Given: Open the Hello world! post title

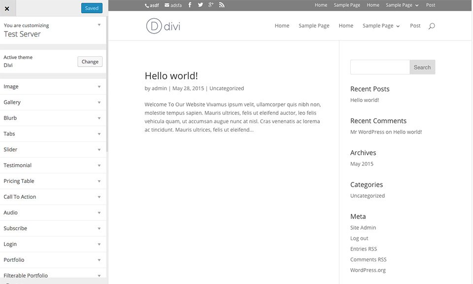Looking at the screenshot, I should 171,76.
